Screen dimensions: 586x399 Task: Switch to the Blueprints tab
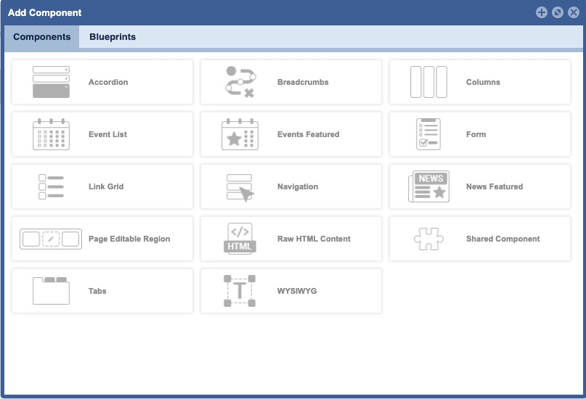coord(113,37)
